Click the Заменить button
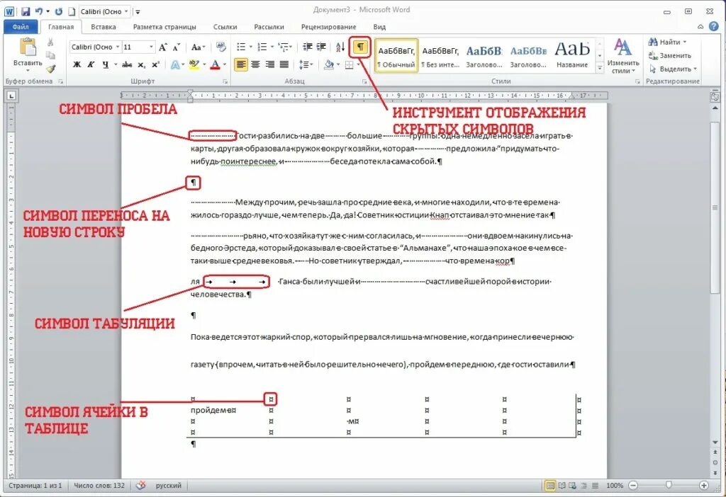 (x=669, y=55)
